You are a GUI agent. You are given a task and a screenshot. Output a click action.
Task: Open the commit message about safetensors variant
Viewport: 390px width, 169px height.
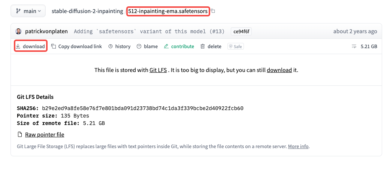coord(149,31)
